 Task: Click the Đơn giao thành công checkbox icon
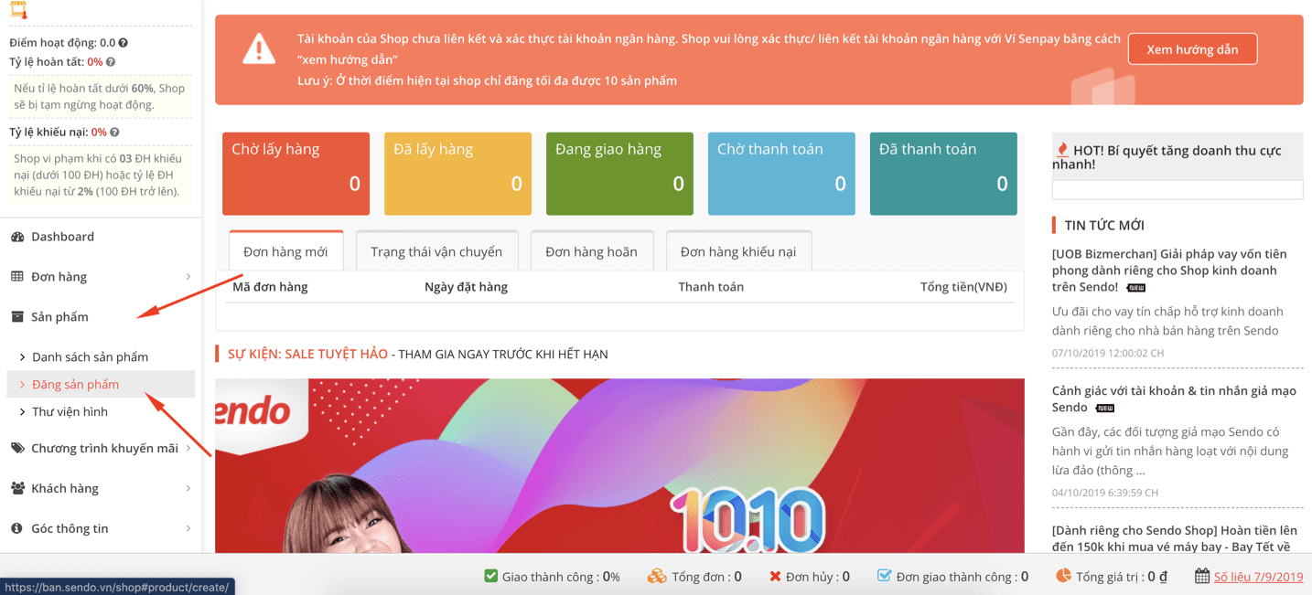[x=884, y=576]
